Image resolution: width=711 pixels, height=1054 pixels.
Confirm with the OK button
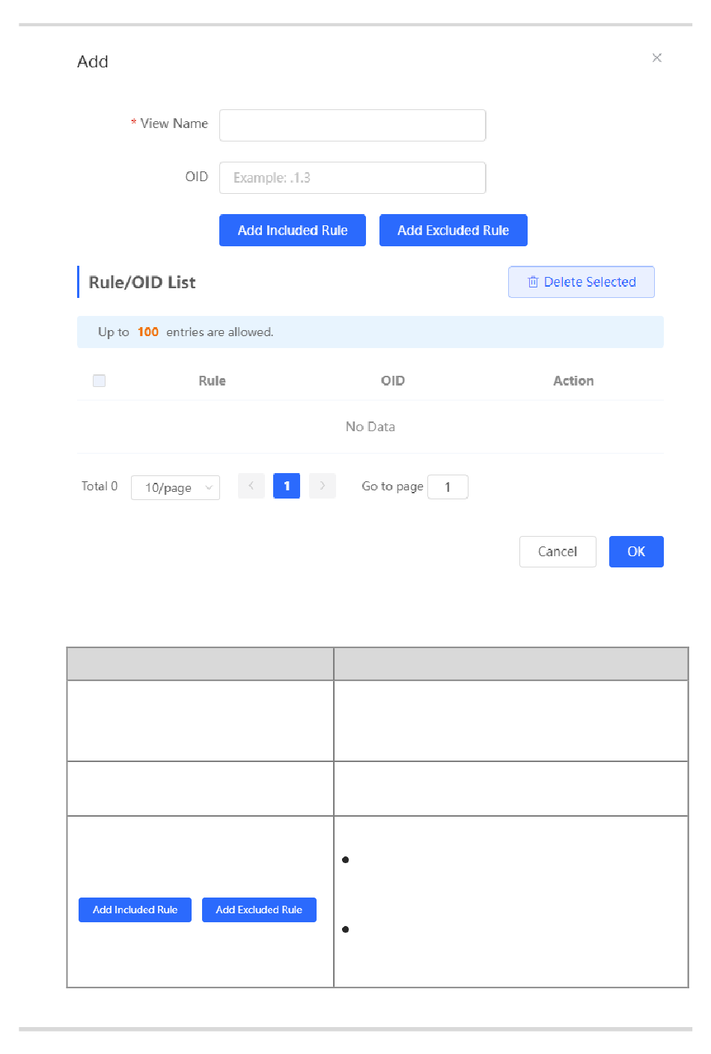635,552
